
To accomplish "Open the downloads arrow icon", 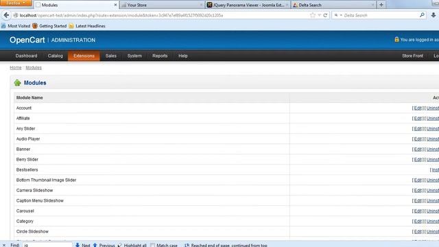I will tap(434, 15).
